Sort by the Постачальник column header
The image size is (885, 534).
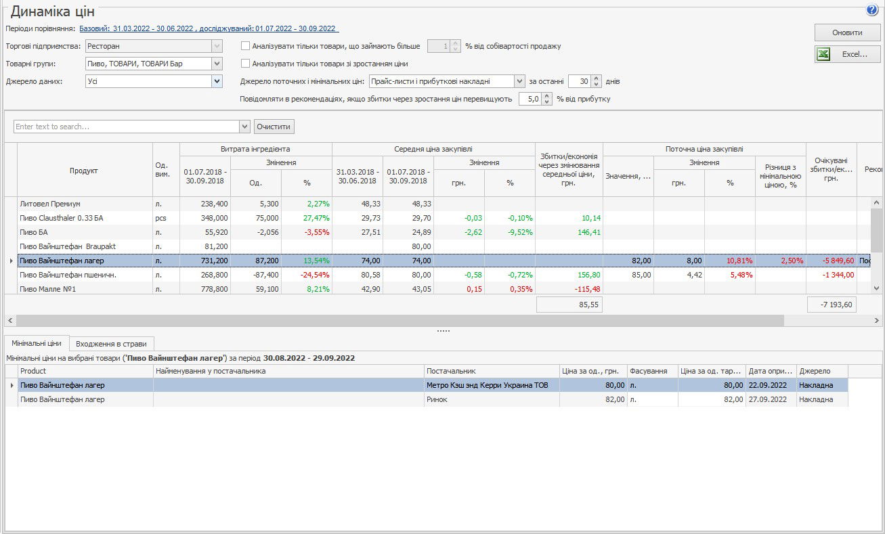point(491,371)
